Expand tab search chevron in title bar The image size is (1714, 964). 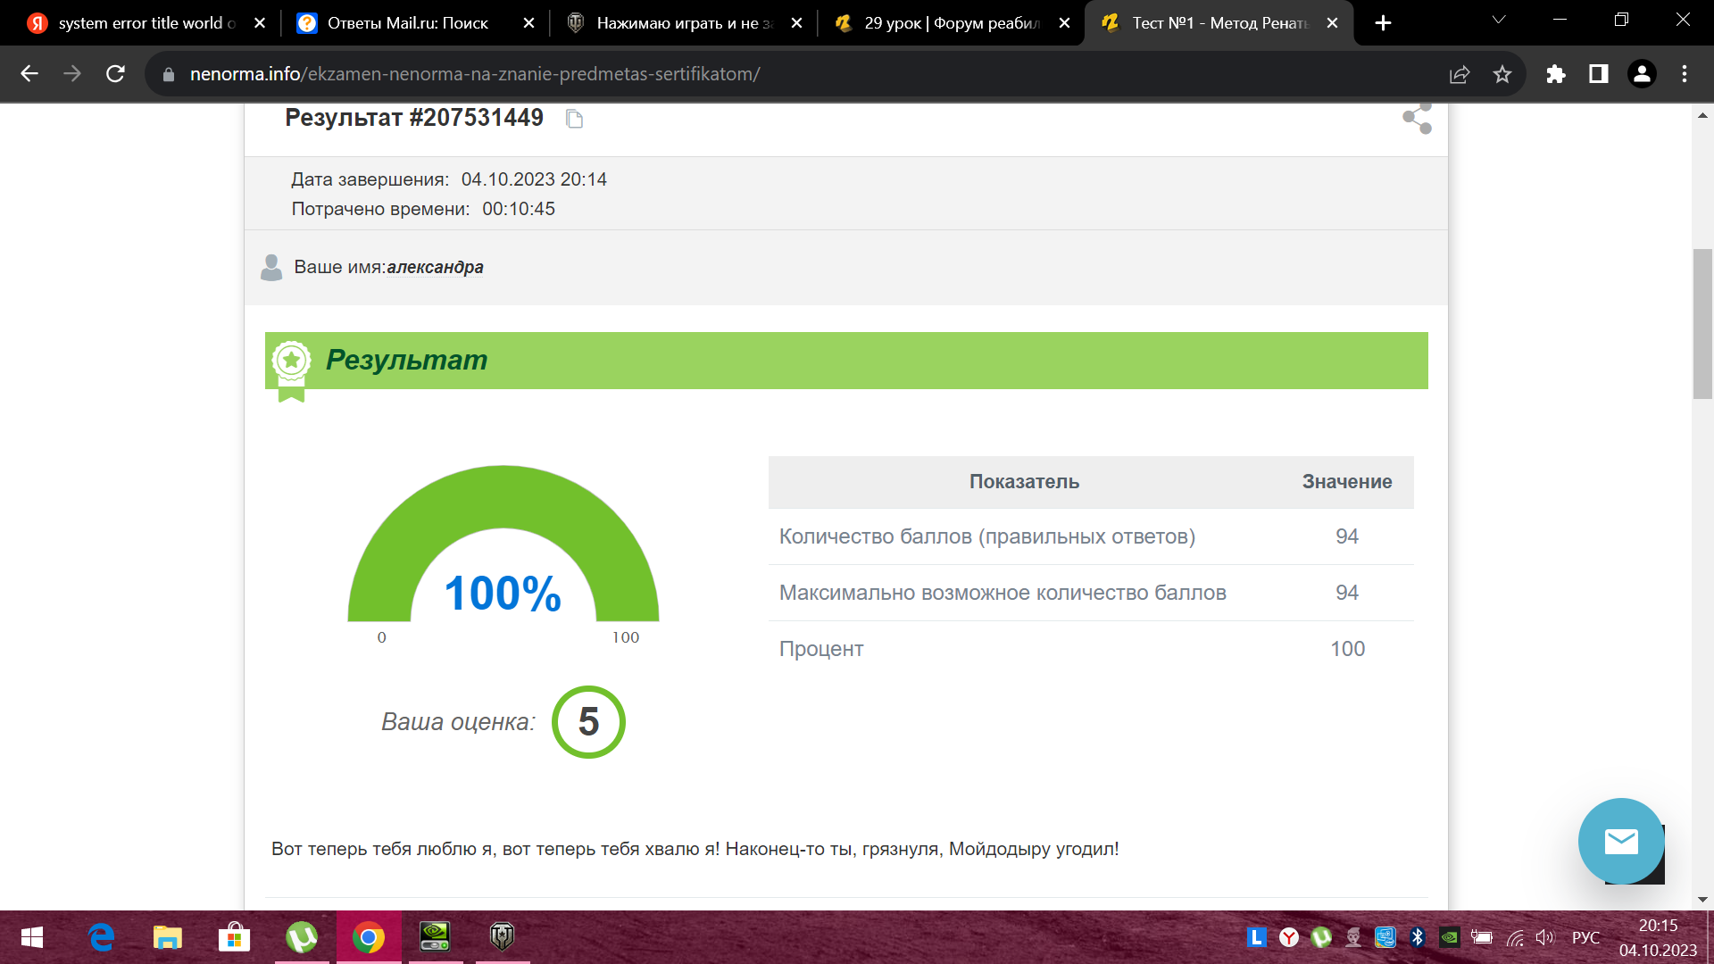(x=1499, y=20)
